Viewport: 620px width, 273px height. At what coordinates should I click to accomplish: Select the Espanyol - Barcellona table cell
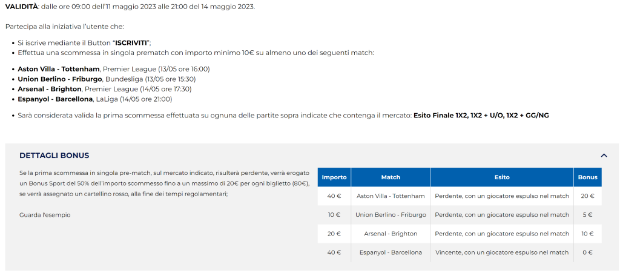tap(391, 252)
